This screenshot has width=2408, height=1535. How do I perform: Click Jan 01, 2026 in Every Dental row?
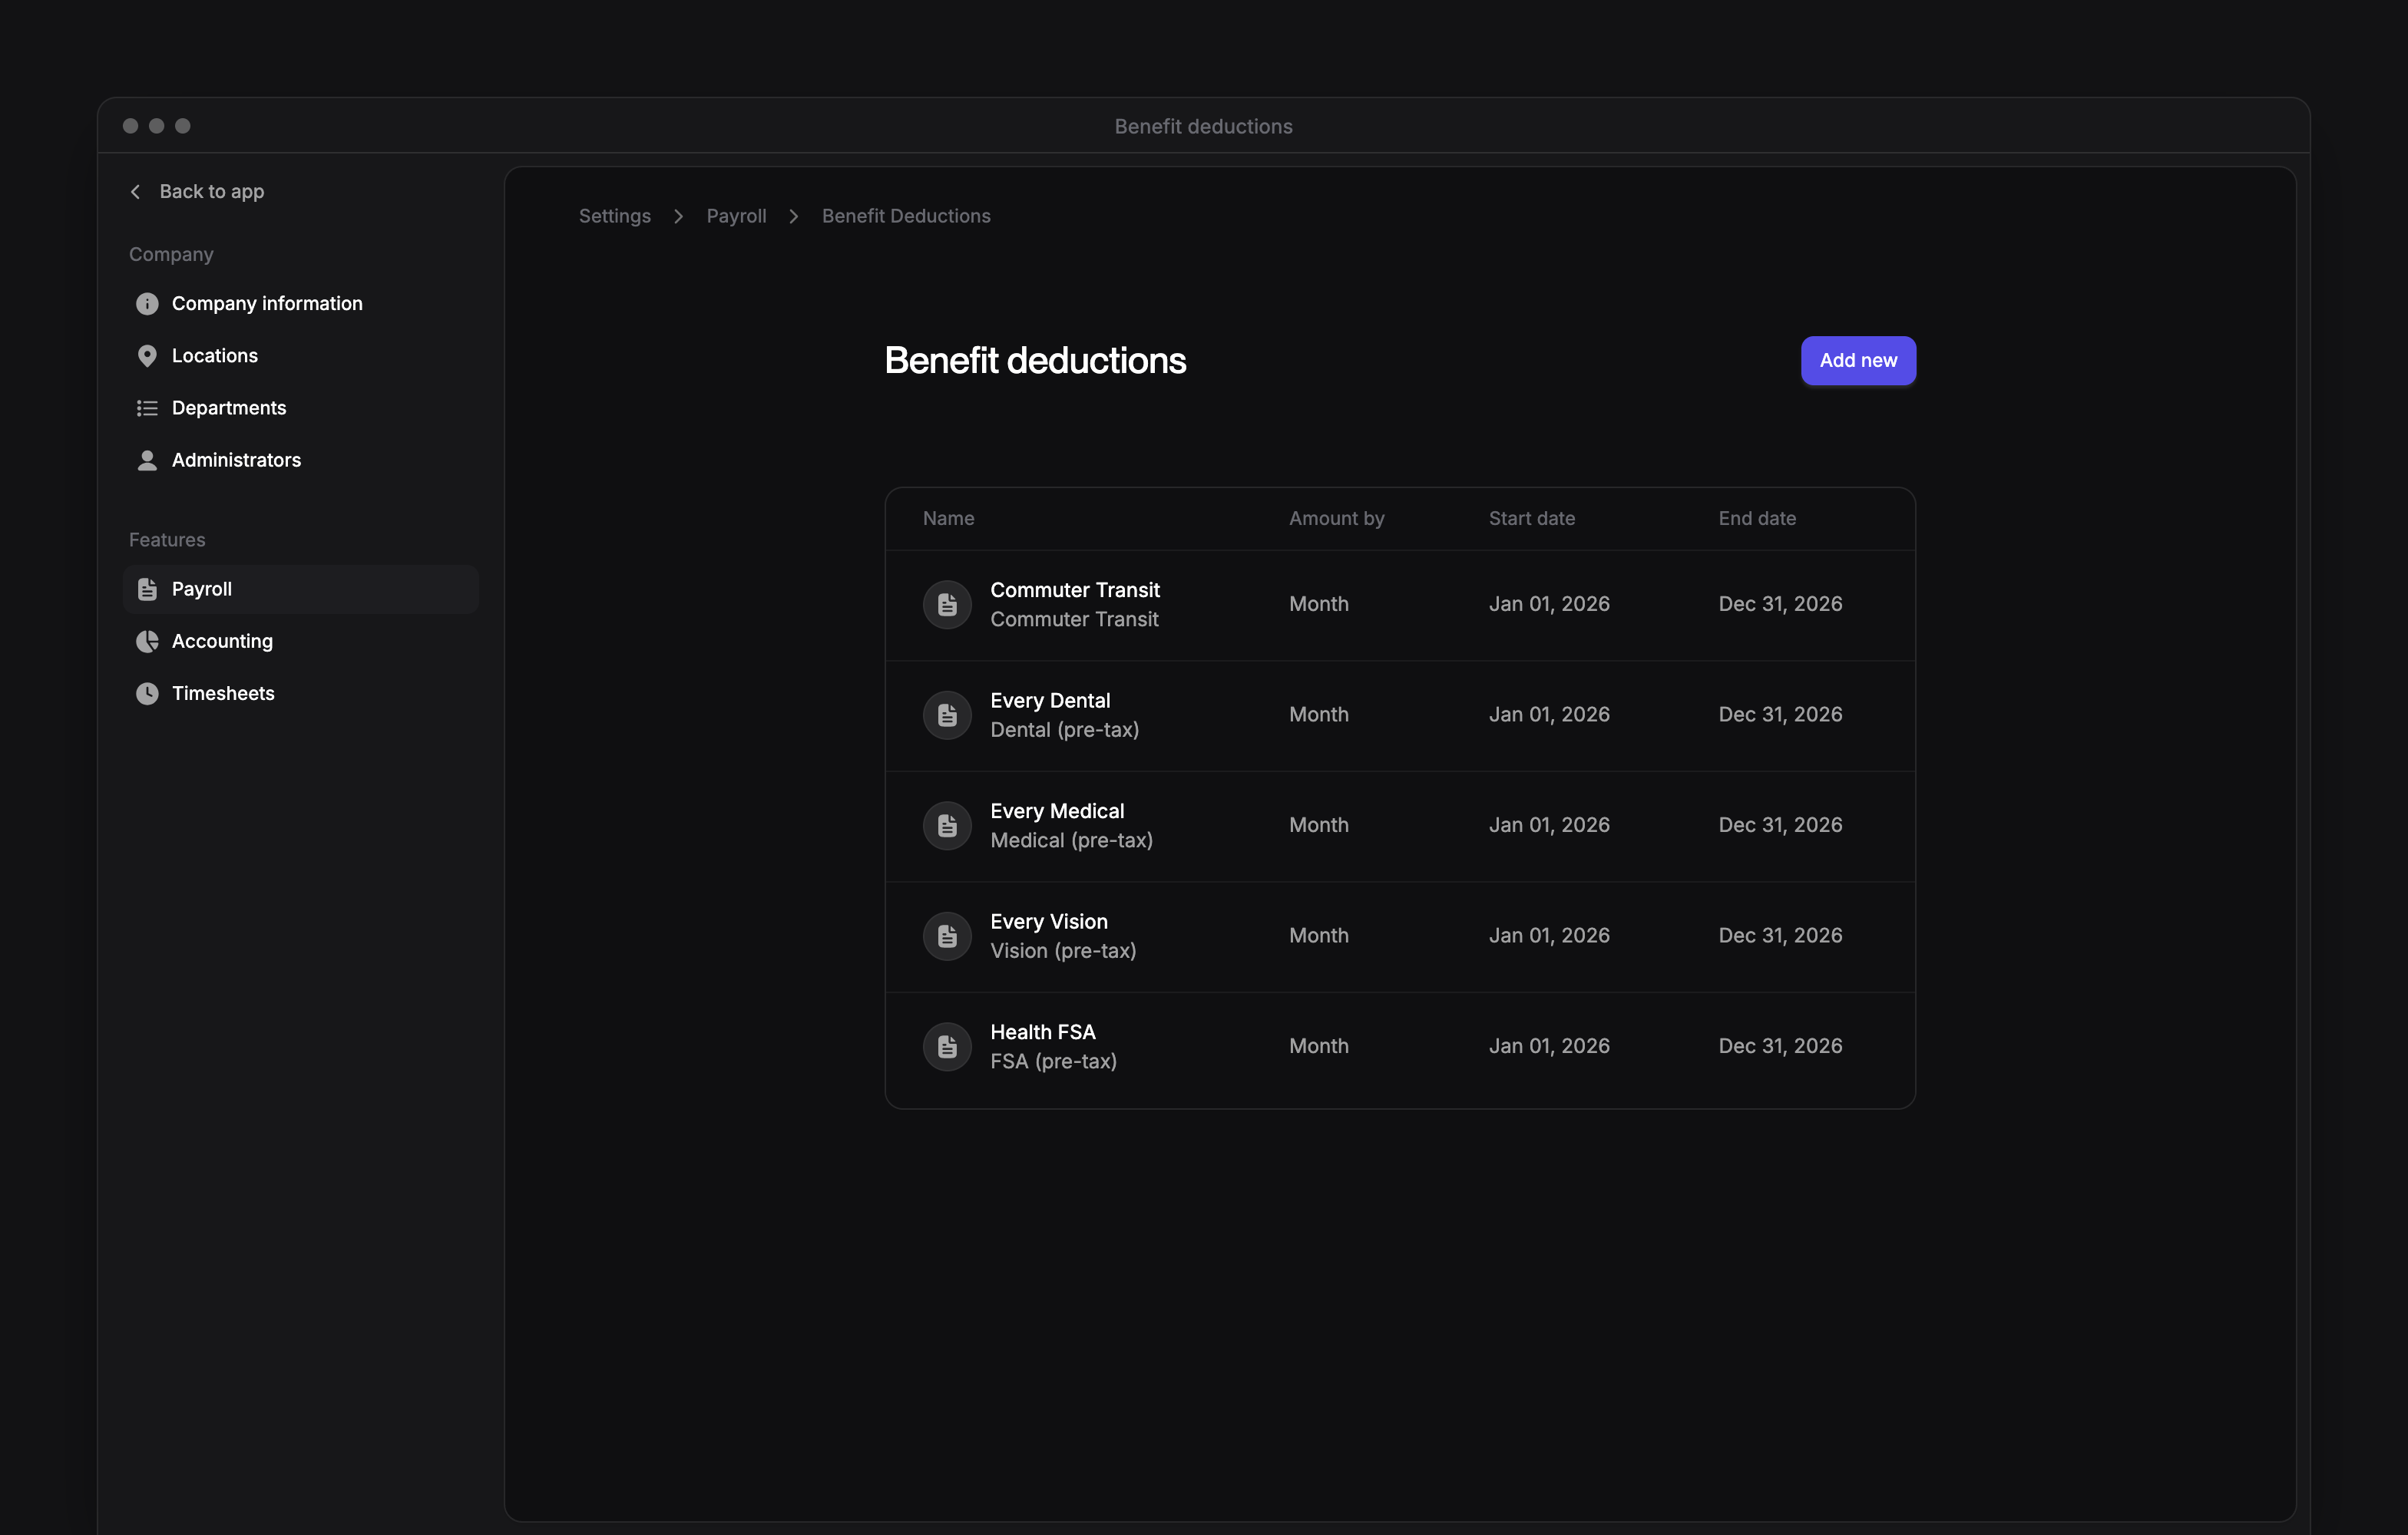1549,715
